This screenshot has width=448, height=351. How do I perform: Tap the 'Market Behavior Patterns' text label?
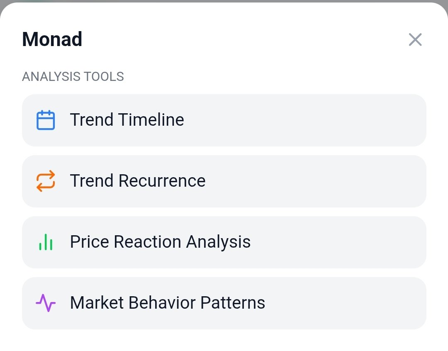168,303
